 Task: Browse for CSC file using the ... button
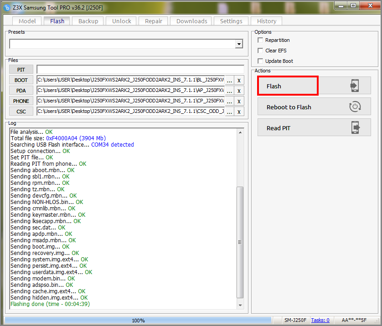click(x=229, y=112)
